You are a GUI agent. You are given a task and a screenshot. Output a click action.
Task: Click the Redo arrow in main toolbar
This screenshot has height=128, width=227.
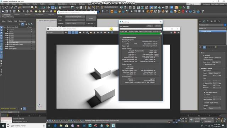[x=7, y=7]
